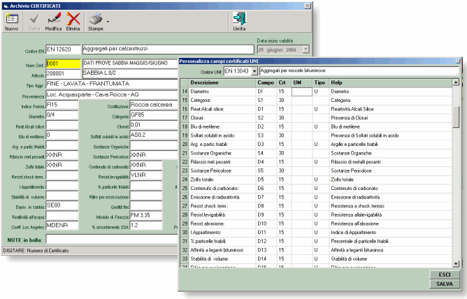Image resolution: width=467 pixels, height=299 pixels.
Task: Click the grid scrollbar up arrow
Action: pyautogui.click(x=456, y=82)
